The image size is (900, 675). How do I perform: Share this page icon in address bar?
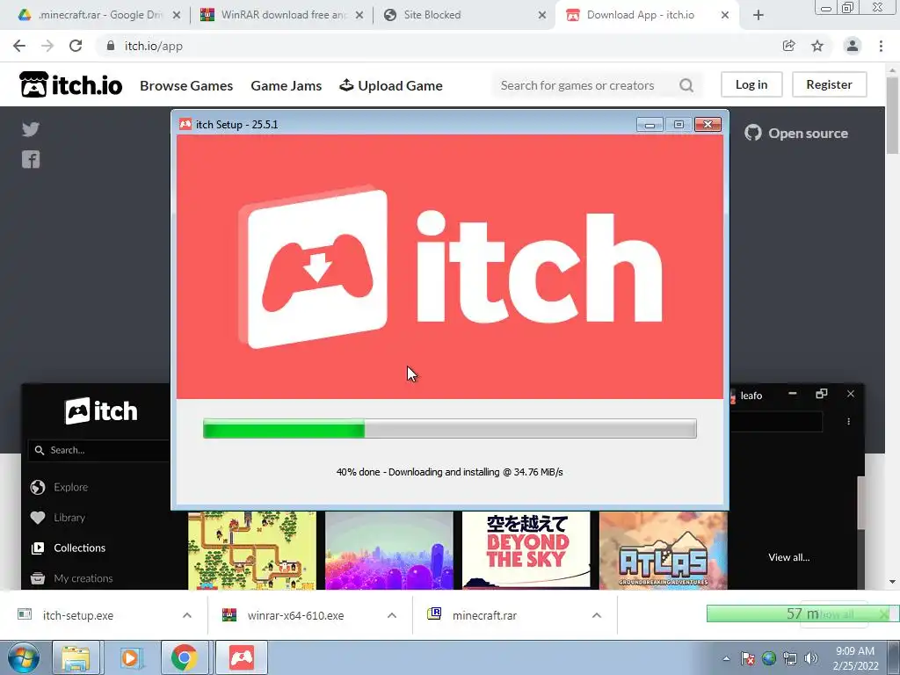point(789,46)
